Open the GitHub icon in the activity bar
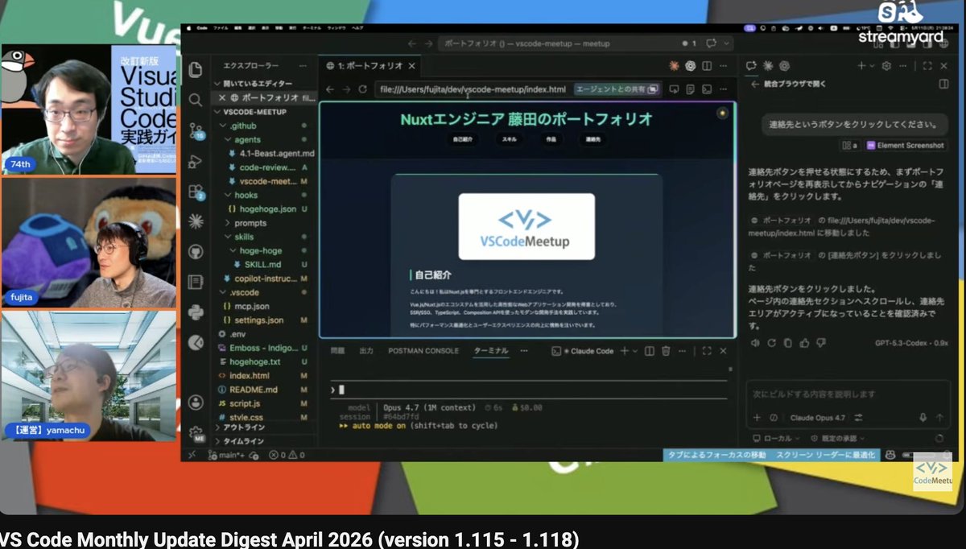 pyautogui.click(x=195, y=251)
